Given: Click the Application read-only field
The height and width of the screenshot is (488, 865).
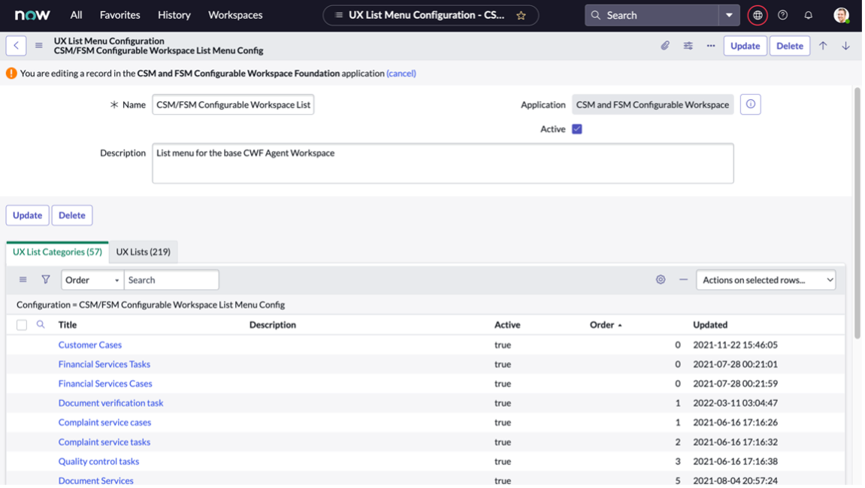Looking at the screenshot, I should pos(652,104).
